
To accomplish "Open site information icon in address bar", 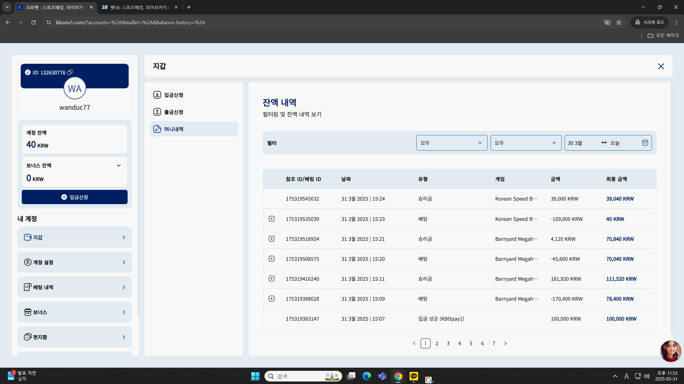I will [x=49, y=22].
